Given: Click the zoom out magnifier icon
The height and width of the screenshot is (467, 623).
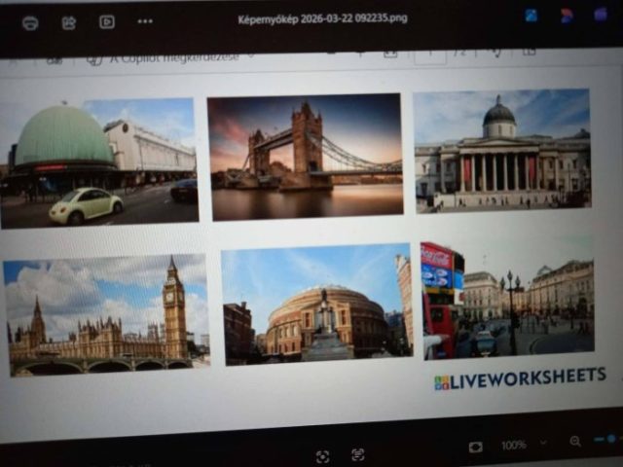Looking at the screenshot, I should [x=575, y=441].
